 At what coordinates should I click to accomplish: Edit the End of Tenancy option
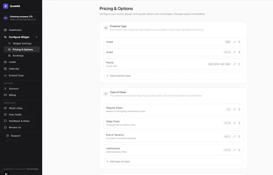(234, 136)
